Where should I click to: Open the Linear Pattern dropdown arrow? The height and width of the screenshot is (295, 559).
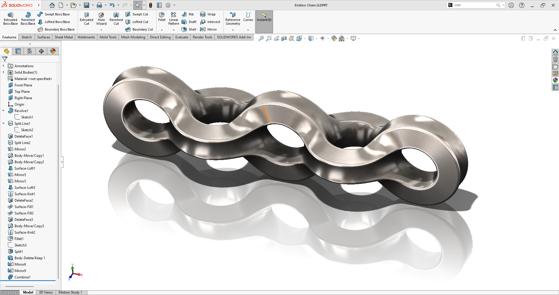(174, 30)
